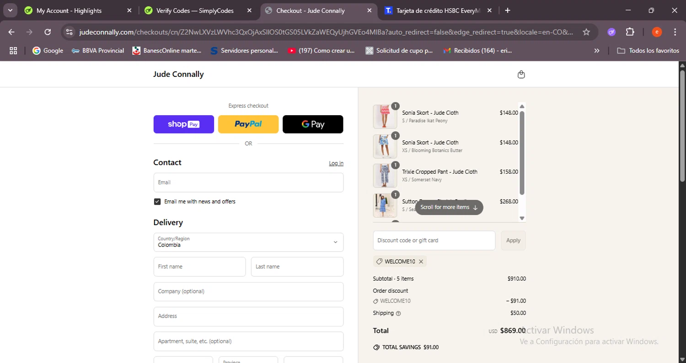Open the Google bookmark

click(48, 51)
